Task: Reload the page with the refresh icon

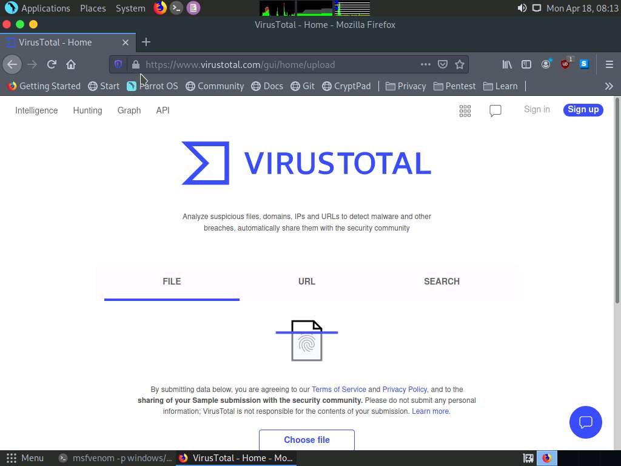Action: tap(52, 64)
